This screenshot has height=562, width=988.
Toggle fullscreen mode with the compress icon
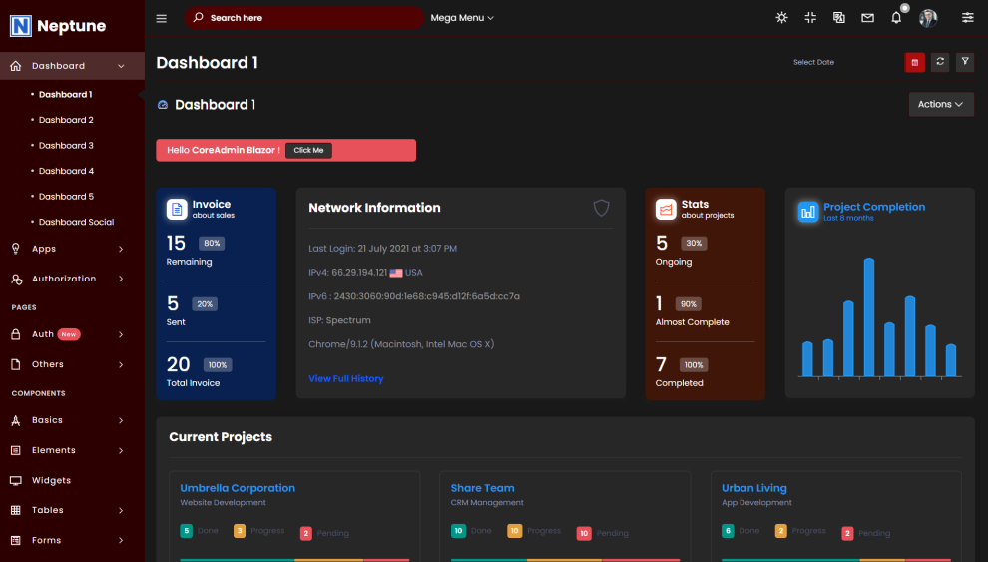tap(810, 18)
